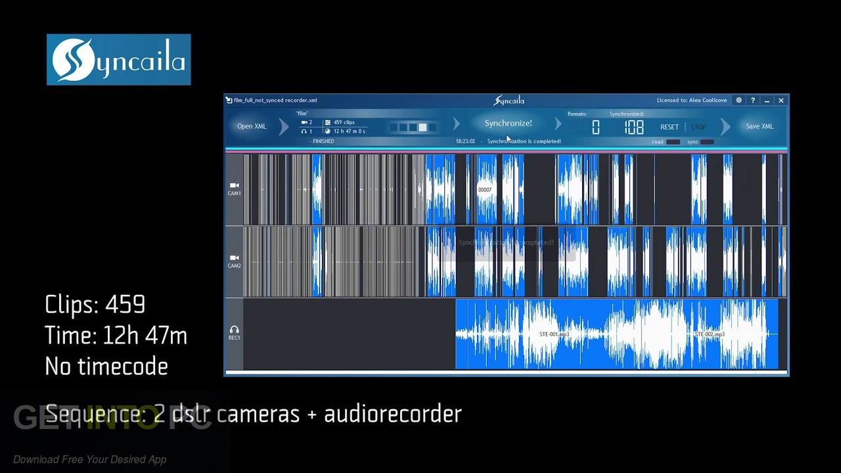Click the clock icon beside 12 h 47 m
The height and width of the screenshot is (473, 841).
click(x=328, y=131)
